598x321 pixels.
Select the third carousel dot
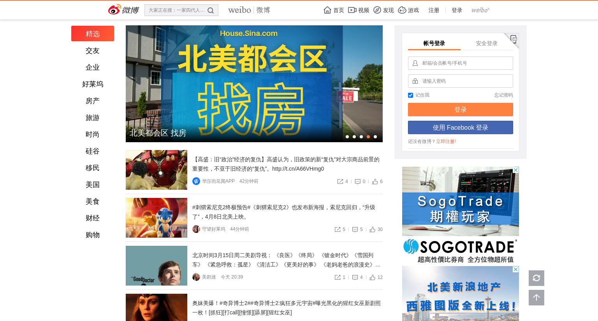[x=361, y=137]
